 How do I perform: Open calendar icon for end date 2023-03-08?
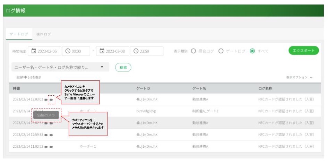click(102, 51)
